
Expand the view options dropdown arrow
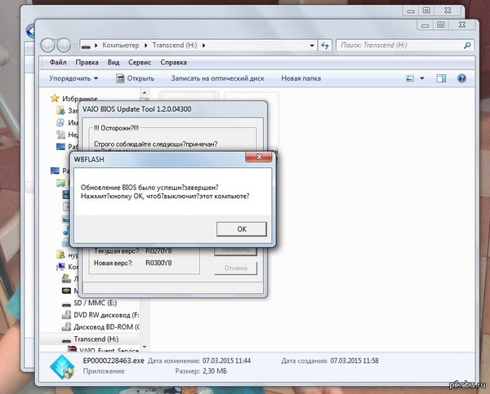[x=422, y=79]
